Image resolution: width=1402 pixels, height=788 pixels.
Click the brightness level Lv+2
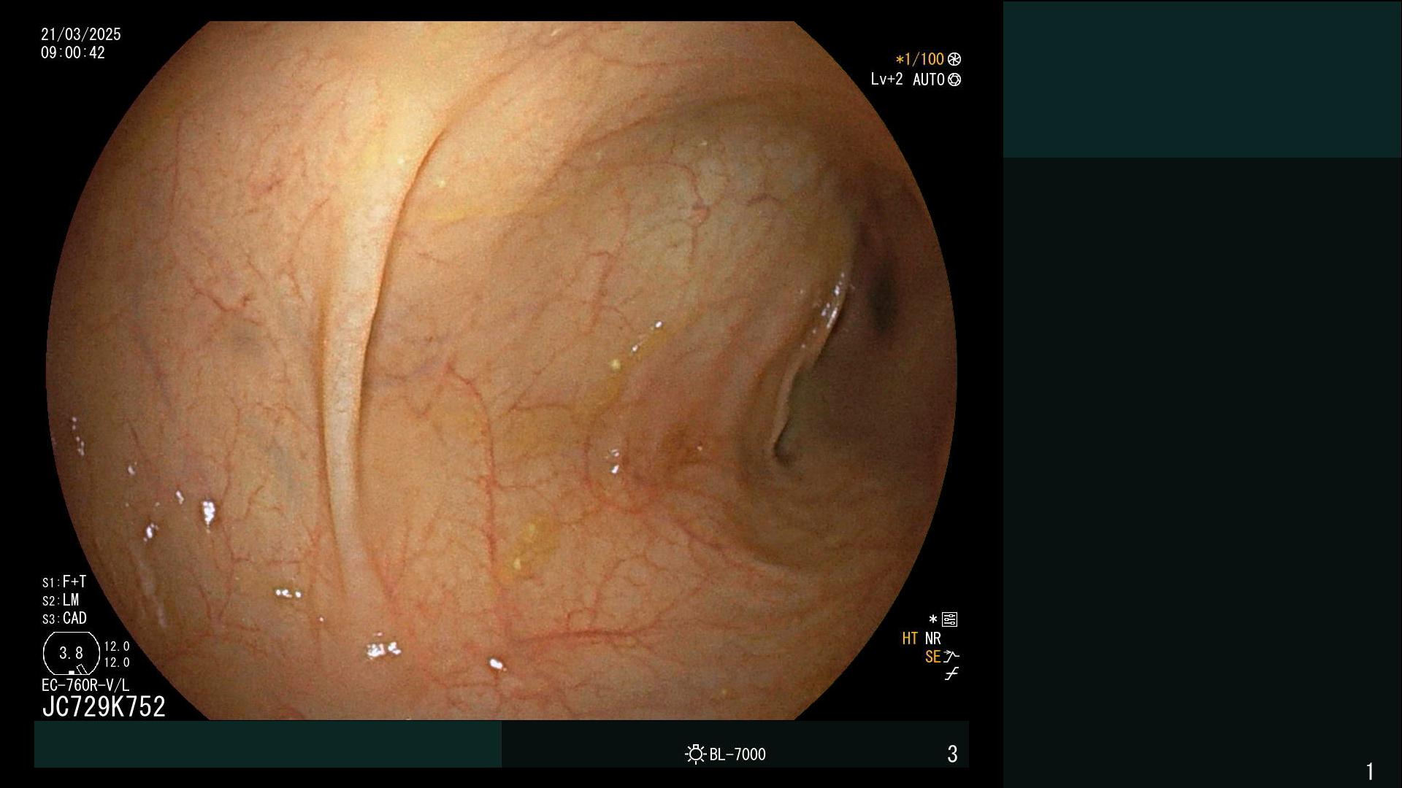(x=886, y=79)
